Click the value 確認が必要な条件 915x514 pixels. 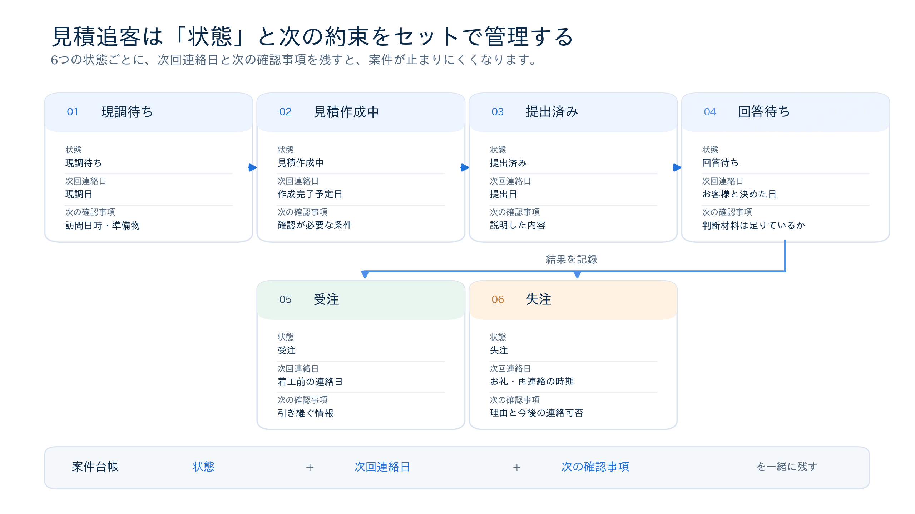pyautogui.click(x=315, y=225)
